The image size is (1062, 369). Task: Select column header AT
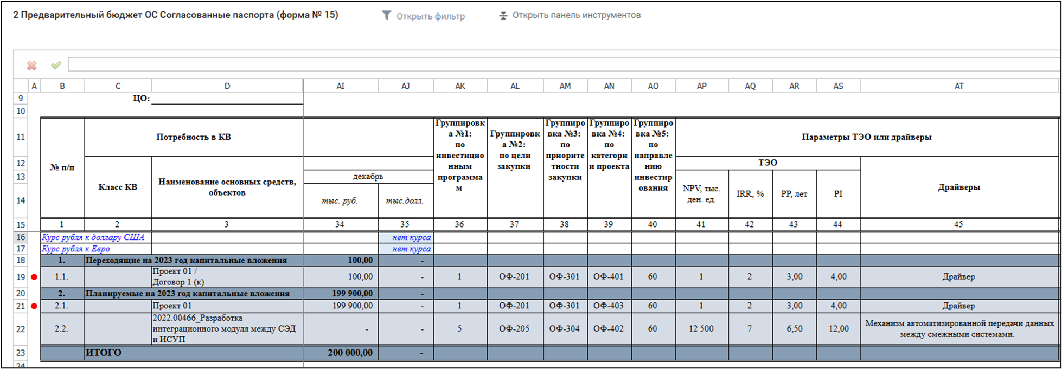959,86
